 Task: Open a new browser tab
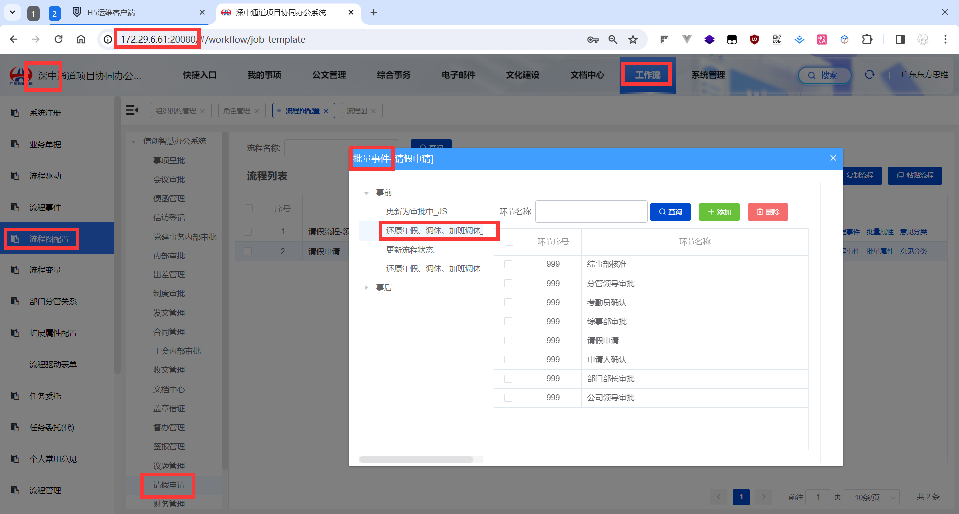point(374,12)
